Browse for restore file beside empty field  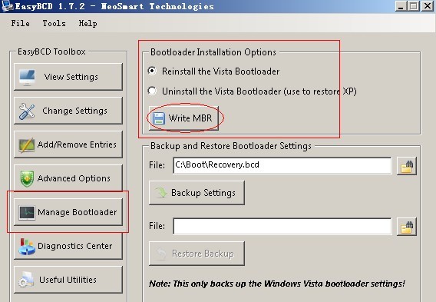tap(407, 226)
